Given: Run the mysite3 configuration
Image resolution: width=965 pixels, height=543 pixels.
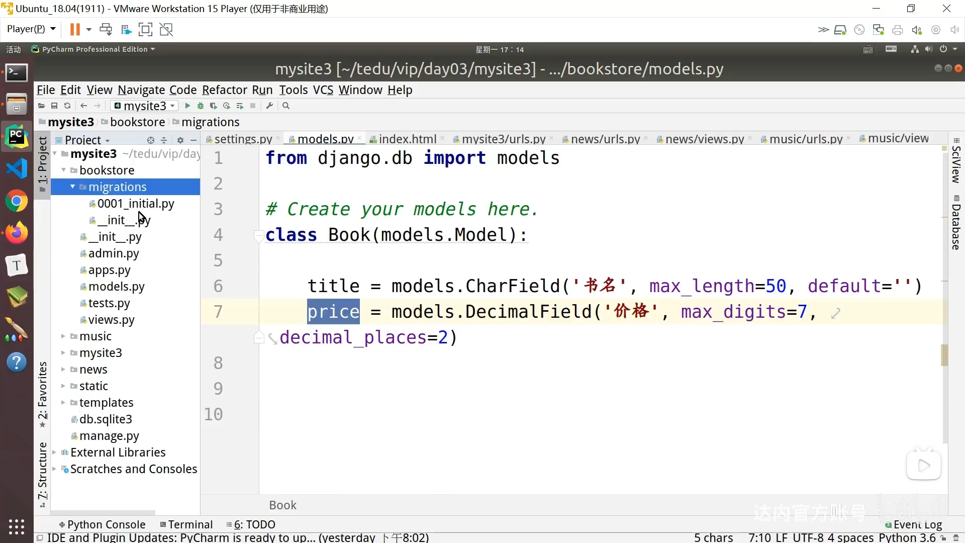Looking at the screenshot, I should (x=187, y=106).
